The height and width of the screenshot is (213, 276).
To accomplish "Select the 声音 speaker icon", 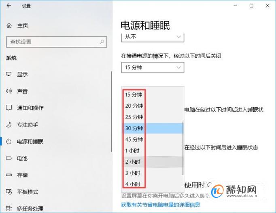I will pos(9,91).
